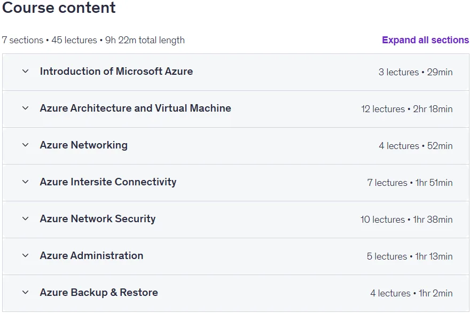
Task: Select the 3 lectures • 29min label
Action: (416, 72)
